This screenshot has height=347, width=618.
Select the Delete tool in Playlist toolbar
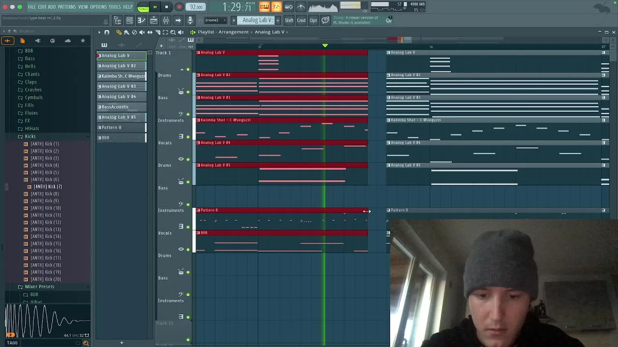pyautogui.click(x=134, y=32)
